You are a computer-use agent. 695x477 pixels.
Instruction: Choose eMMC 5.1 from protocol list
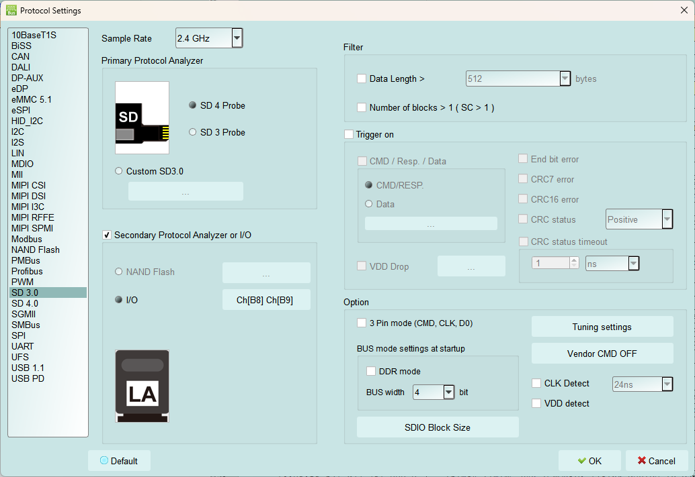48,99
